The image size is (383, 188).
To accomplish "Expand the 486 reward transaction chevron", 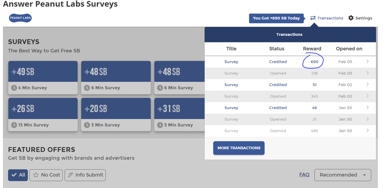I will click(368, 131).
